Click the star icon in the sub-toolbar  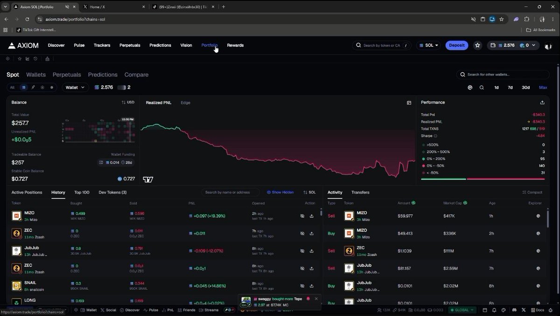coord(20,59)
